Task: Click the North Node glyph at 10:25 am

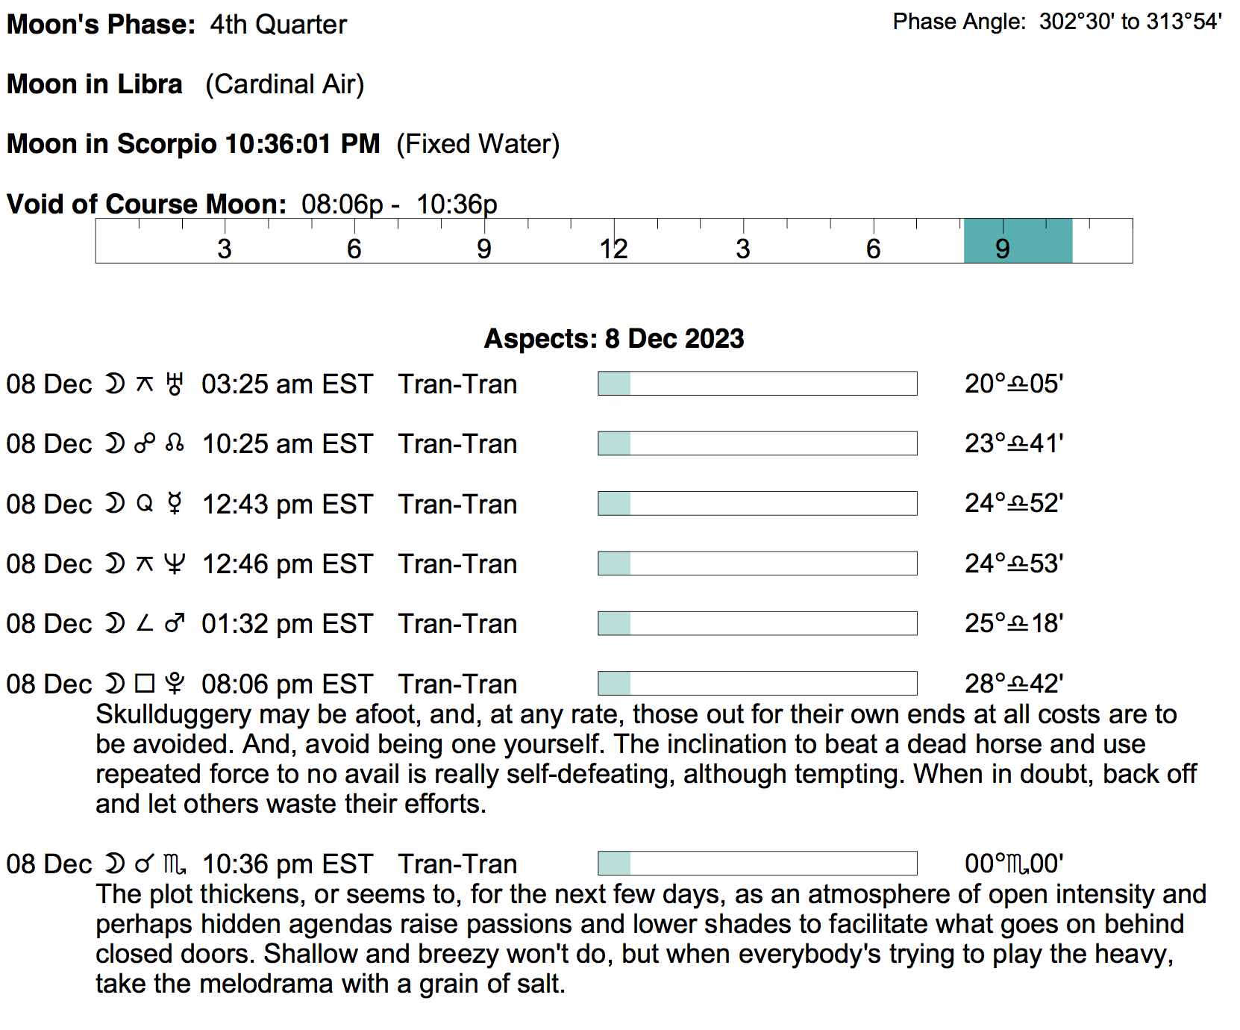Action: coord(175,444)
